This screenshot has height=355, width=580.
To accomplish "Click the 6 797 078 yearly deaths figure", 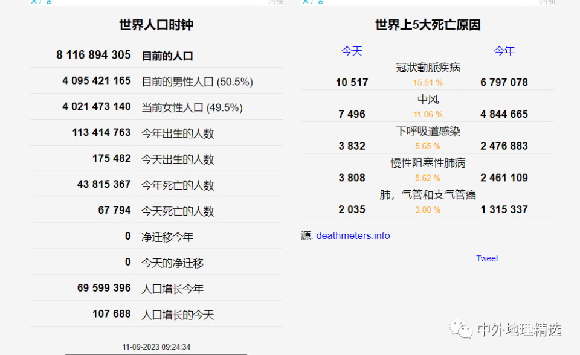I will coord(504,82).
